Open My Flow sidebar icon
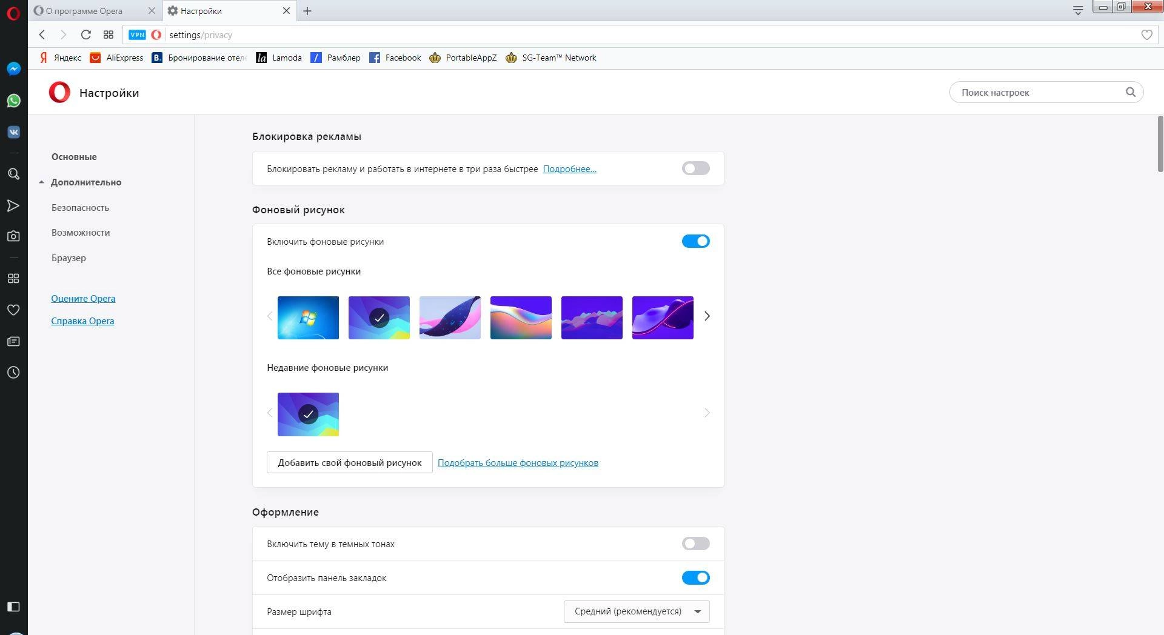Screen dimensions: 1164x635 (x=13, y=205)
